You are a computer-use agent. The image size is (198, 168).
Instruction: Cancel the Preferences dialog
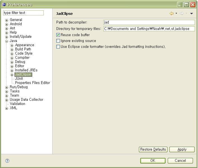coord(180,160)
